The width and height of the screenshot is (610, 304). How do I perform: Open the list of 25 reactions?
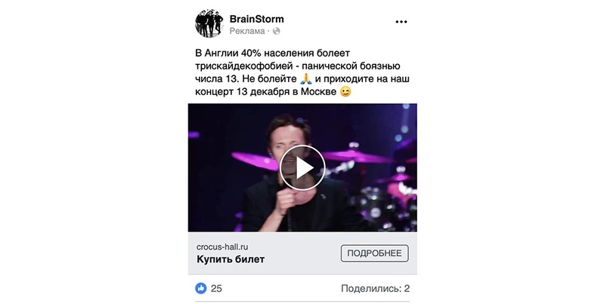(216, 288)
